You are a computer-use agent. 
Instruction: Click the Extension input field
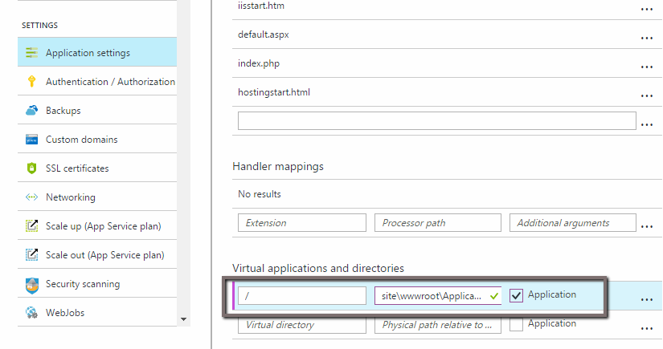point(301,223)
